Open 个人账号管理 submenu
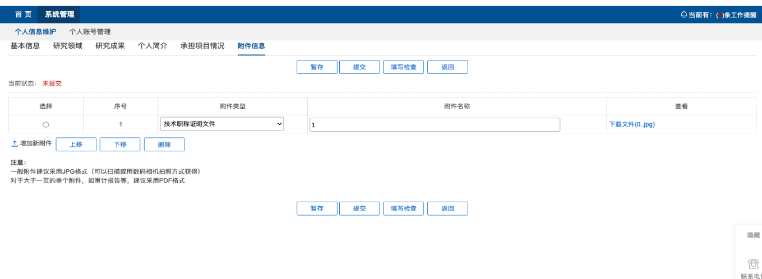 (x=90, y=32)
